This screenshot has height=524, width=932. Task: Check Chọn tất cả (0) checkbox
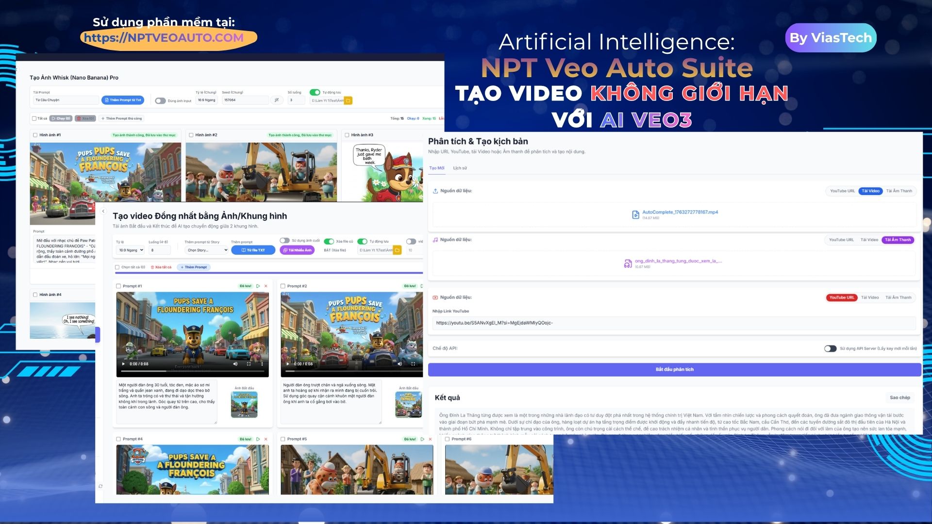click(117, 267)
